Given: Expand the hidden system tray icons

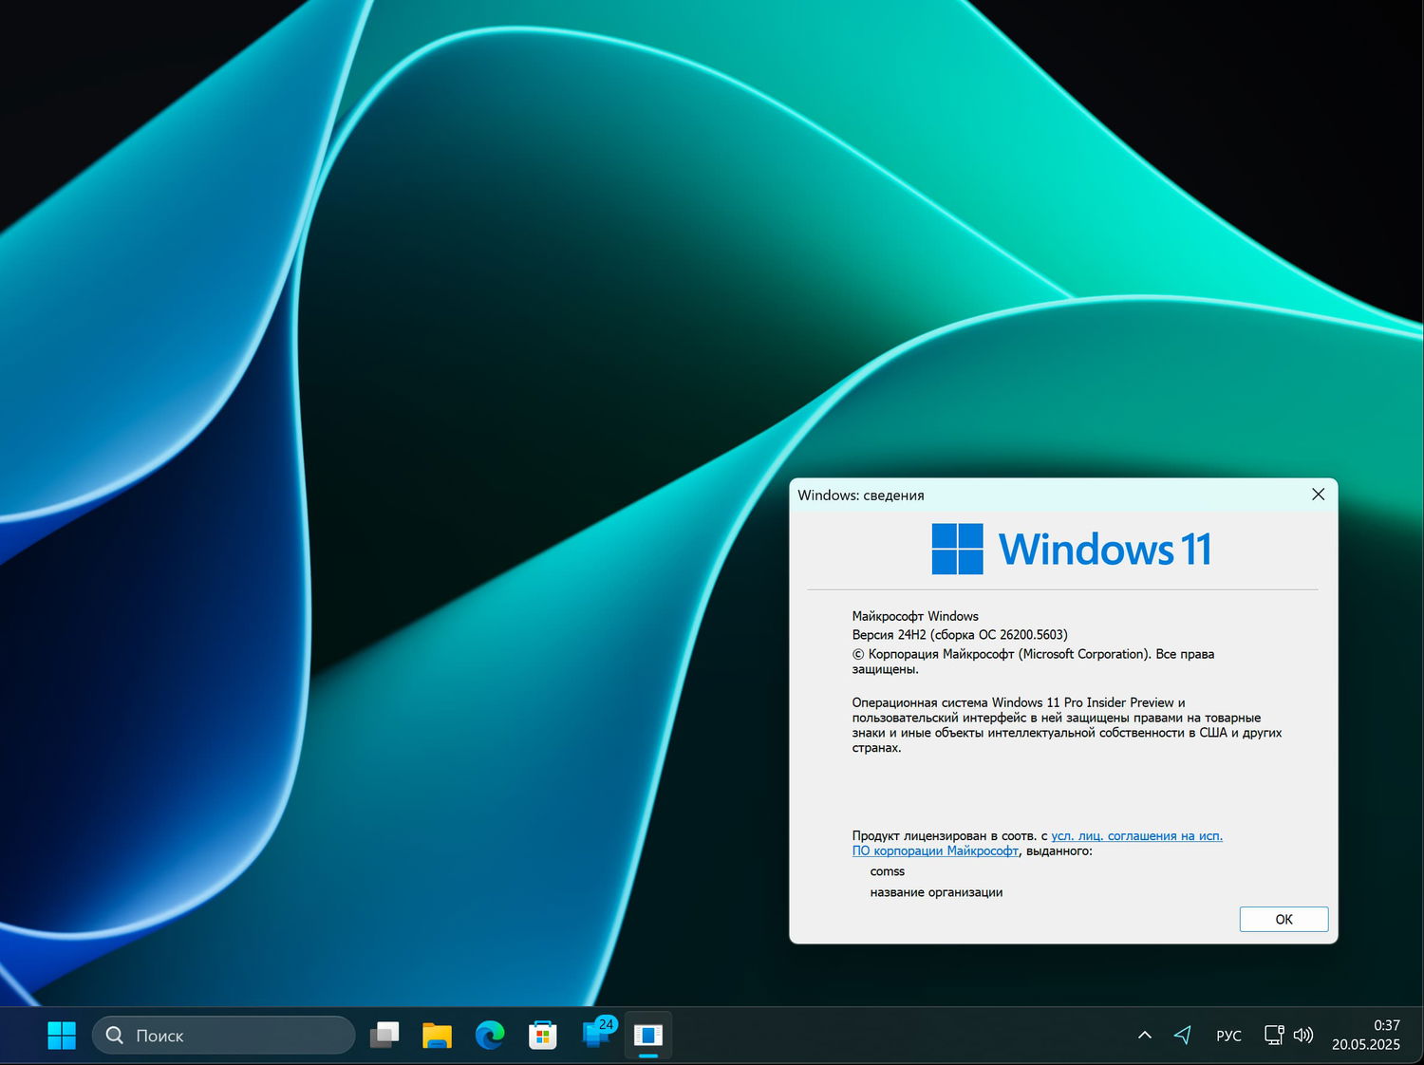Looking at the screenshot, I should [x=1145, y=1035].
